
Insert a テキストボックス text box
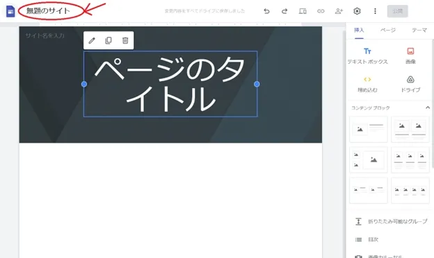coord(367,56)
